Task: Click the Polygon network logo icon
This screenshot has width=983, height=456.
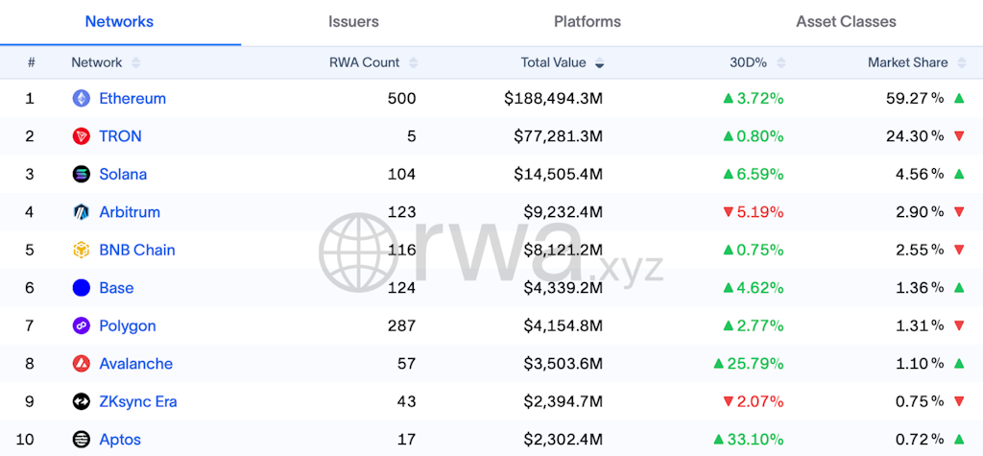Action: pos(82,325)
